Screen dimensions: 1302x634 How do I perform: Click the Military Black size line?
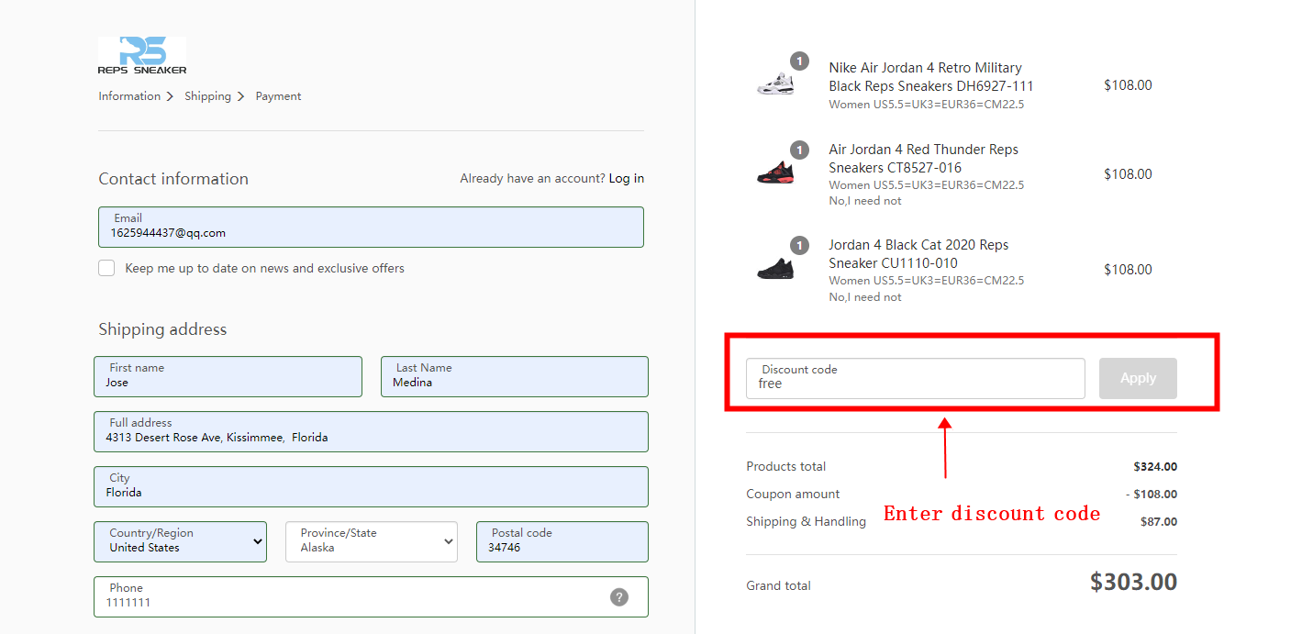click(x=927, y=105)
